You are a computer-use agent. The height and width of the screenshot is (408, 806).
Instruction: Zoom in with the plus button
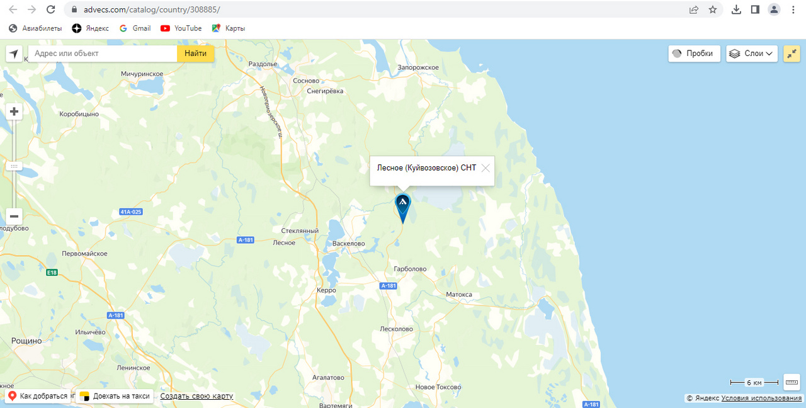tap(14, 112)
